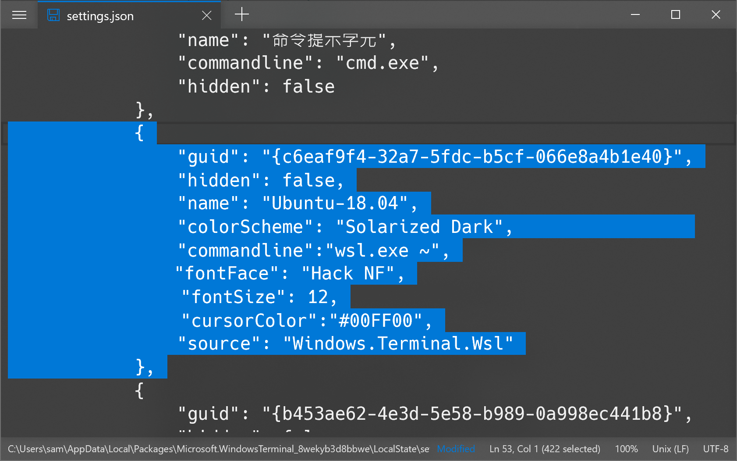
Task: Close the settings.json tab
Action: (206, 15)
